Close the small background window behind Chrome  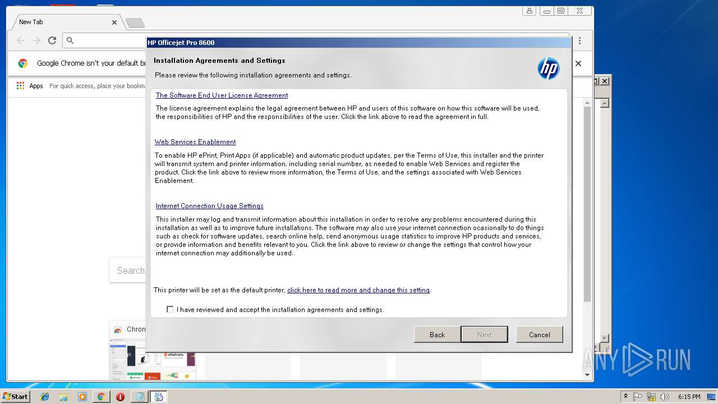click(605, 81)
